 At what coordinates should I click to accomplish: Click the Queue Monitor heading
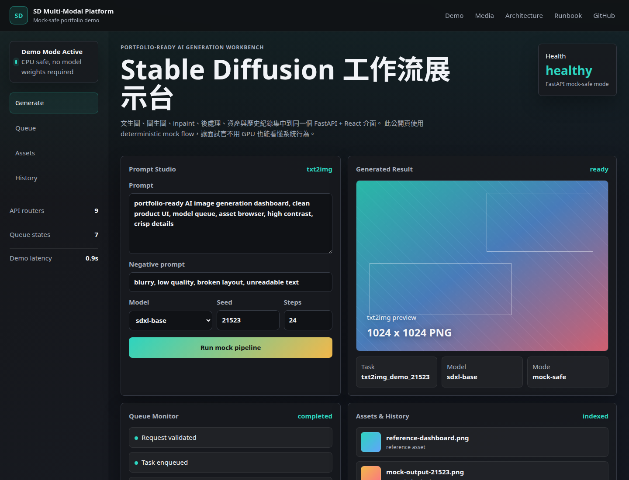(x=154, y=416)
